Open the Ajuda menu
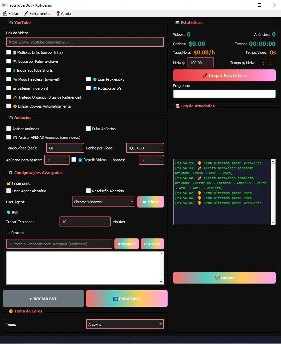This screenshot has width=281, height=344. tap(66, 14)
